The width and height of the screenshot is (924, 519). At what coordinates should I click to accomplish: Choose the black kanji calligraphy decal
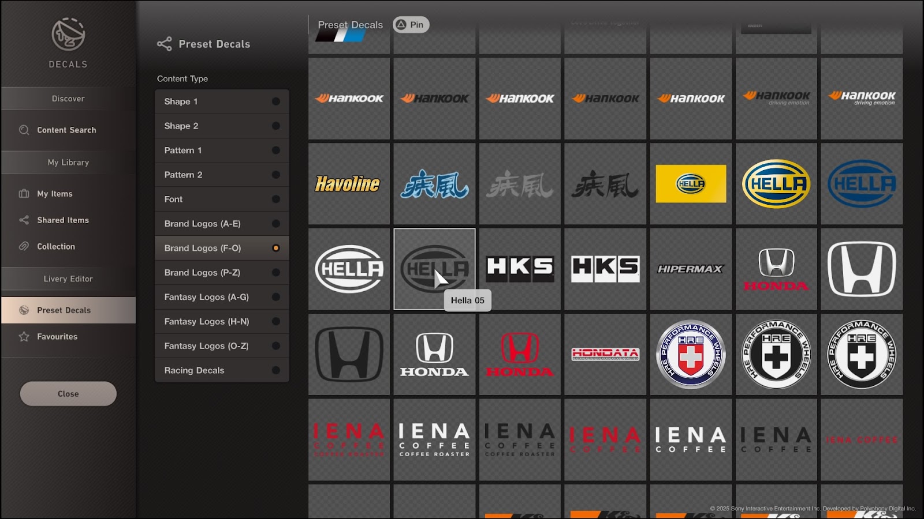[605, 184]
